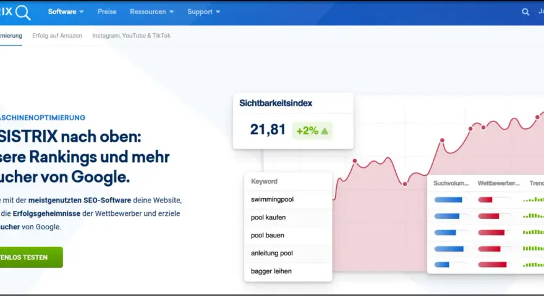Expand the Software dropdown menu
This screenshot has height=296, width=544.
tap(66, 12)
